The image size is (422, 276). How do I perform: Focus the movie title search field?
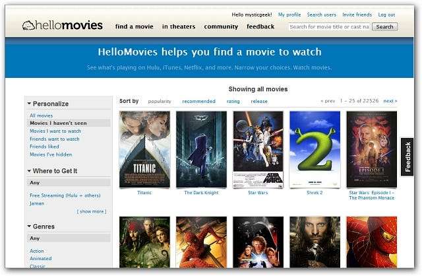point(329,26)
